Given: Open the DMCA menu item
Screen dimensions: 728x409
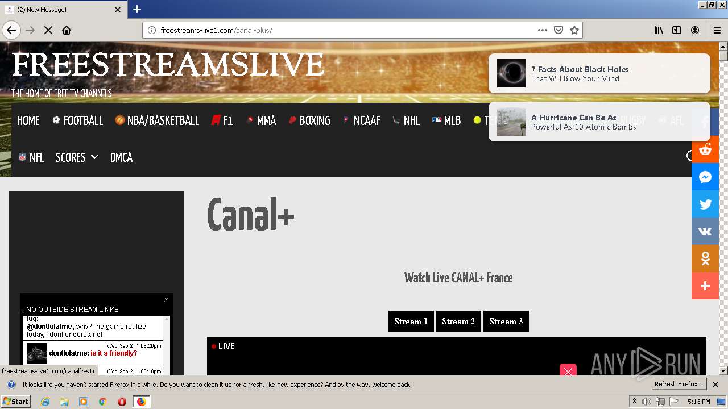Looking at the screenshot, I should click(x=121, y=157).
